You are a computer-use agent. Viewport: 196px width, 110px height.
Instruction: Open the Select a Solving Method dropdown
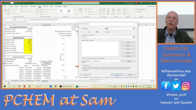click(x=121, y=61)
